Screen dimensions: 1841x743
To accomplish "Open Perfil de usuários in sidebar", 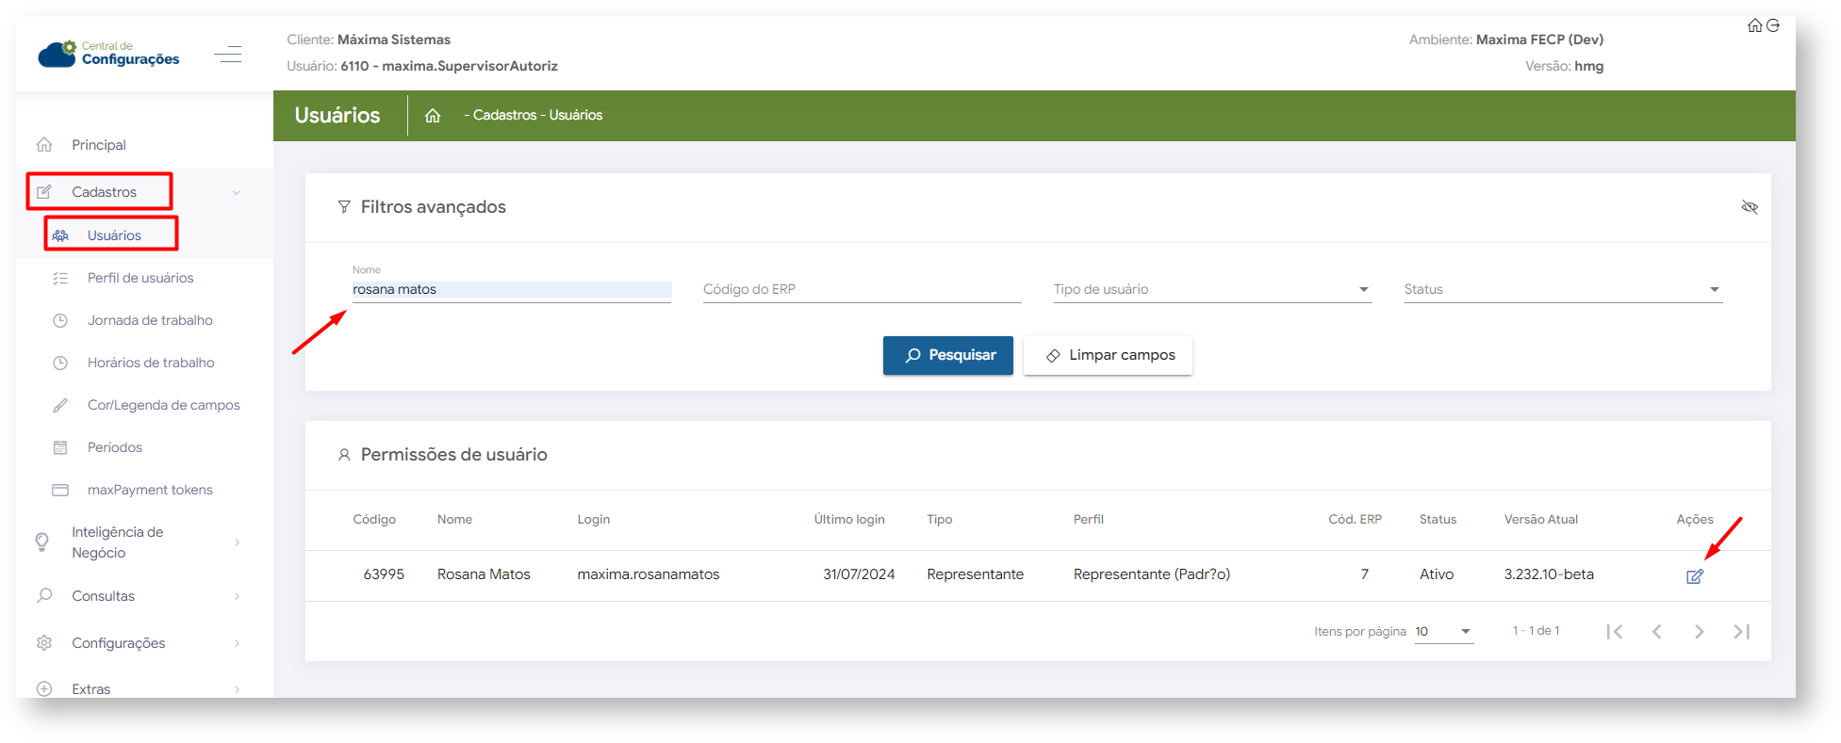I will (x=140, y=278).
